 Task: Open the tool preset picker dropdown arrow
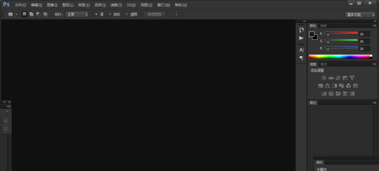coord(16,14)
